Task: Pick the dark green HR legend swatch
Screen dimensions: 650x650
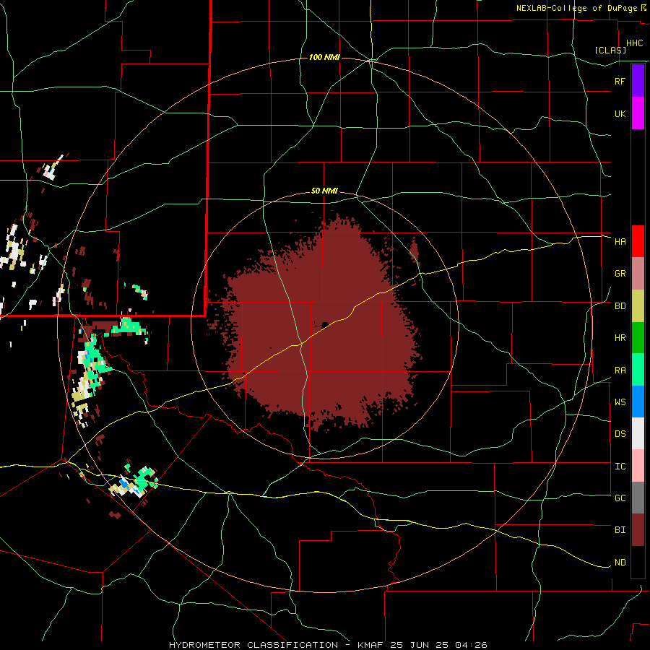Action: [x=638, y=338]
